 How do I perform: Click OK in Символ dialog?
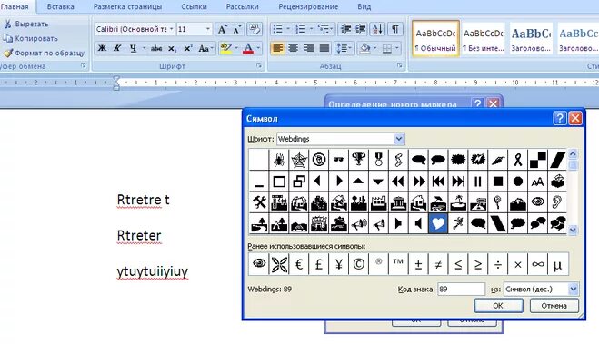coord(498,306)
